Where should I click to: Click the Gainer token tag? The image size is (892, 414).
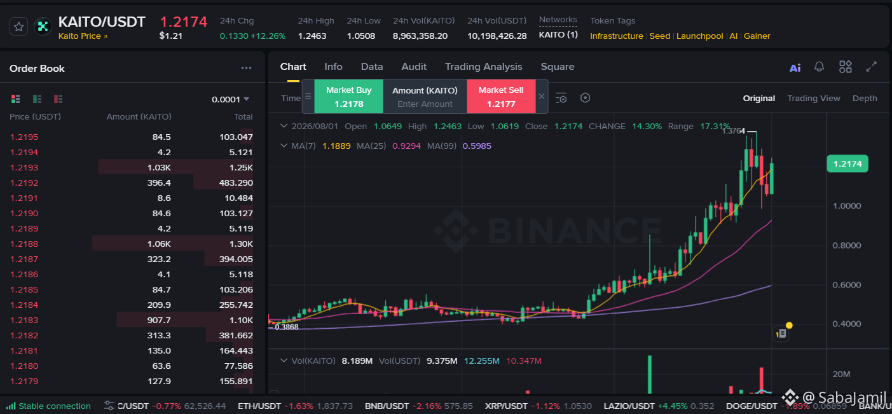pyautogui.click(x=757, y=36)
